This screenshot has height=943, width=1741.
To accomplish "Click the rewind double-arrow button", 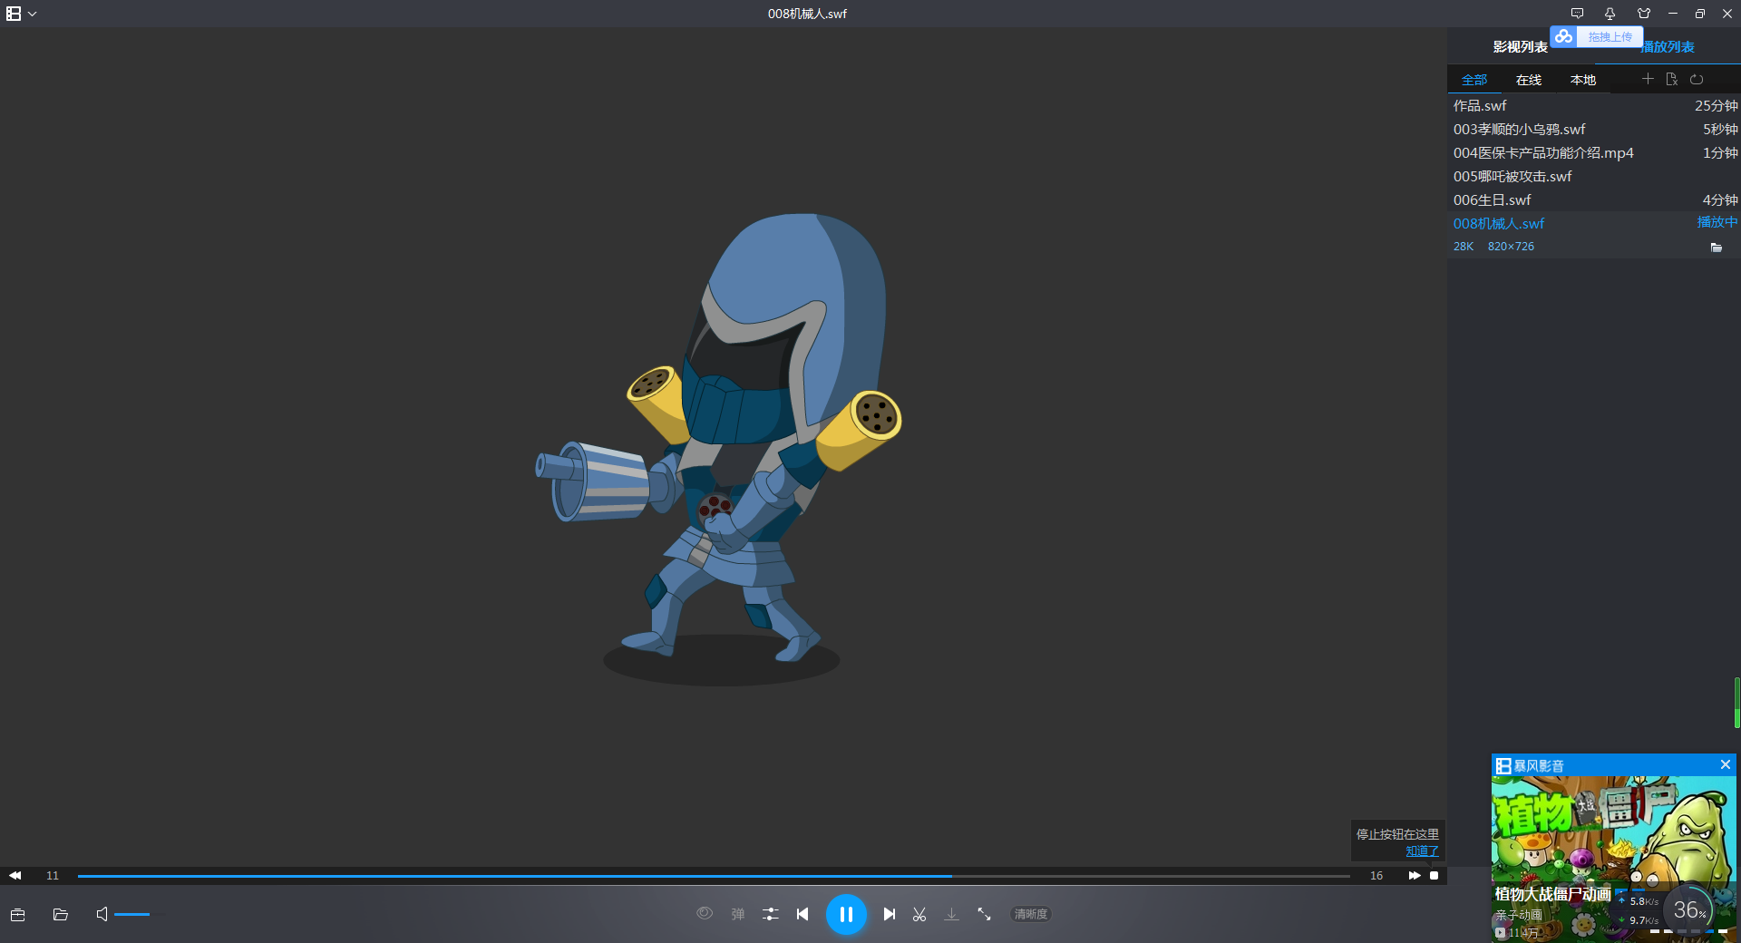I will click(15, 875).
